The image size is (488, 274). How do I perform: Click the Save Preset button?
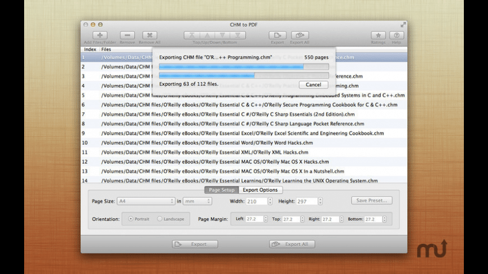tap(371, 200)
